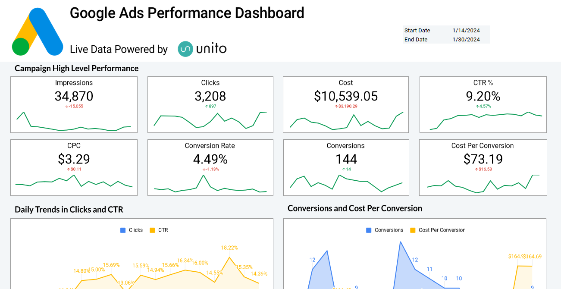
Task: Click the yellow CTR legend swatch
Action: coord(152,230)
